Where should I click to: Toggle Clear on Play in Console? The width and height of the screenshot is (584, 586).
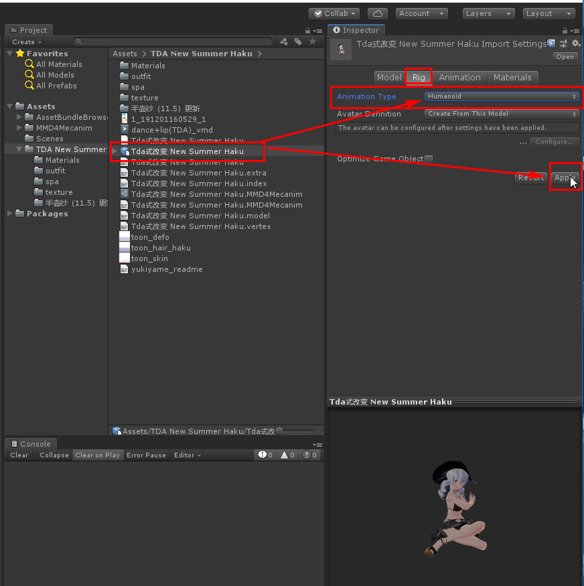(x=98, y=455)
